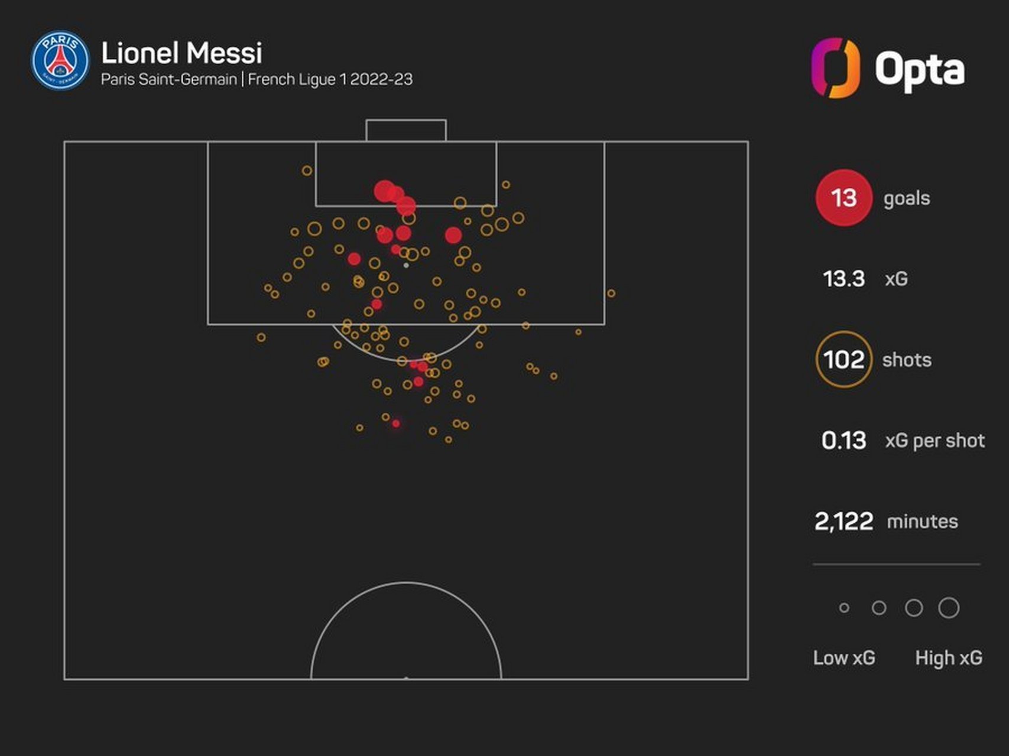Select the orange-ringed 102 shots circle
The height and width of the screenshot is (756, 1009).
(x=843, y=359)
